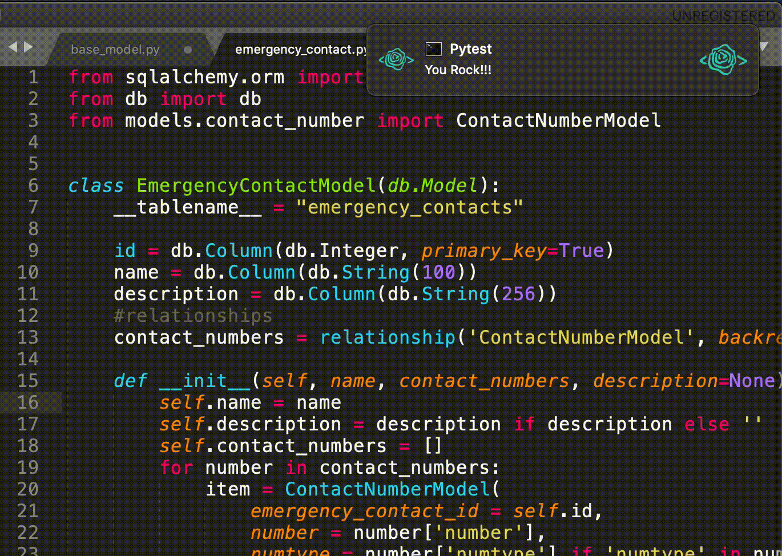Viewport: 782px width, 556px height.
Task: Open the tab list dropdown arrow
Action: pos(765,46)
